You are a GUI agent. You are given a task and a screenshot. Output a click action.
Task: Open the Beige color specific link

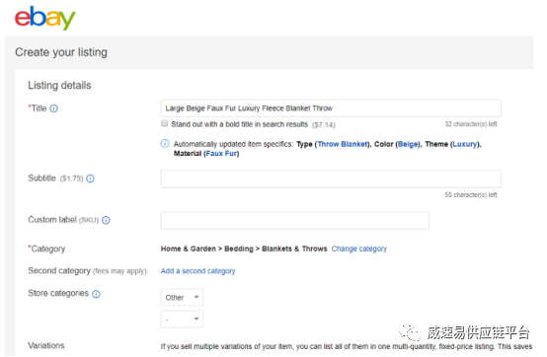point(408,144)
